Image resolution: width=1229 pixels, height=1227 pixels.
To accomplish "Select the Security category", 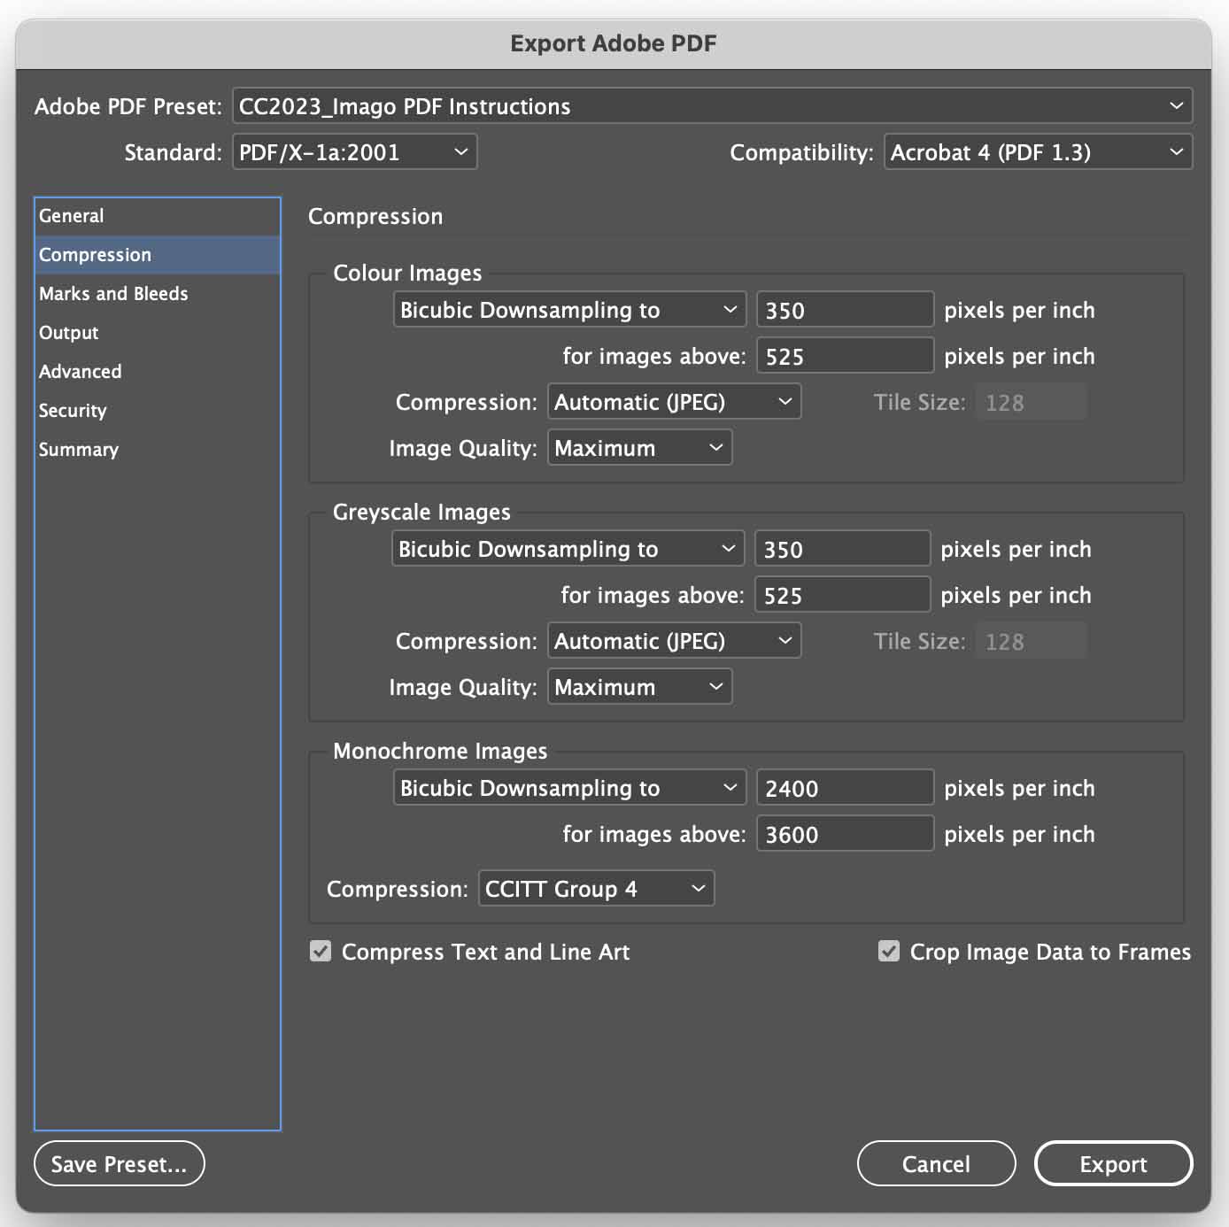I will (158, 411).
